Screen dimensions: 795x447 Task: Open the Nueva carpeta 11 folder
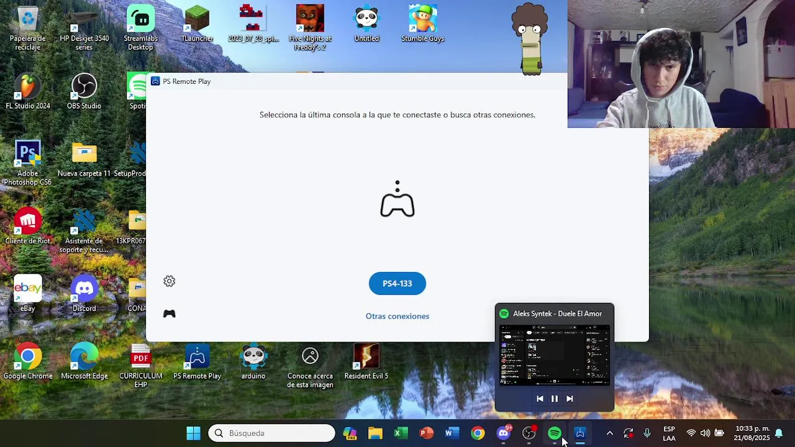coord(84,160)
